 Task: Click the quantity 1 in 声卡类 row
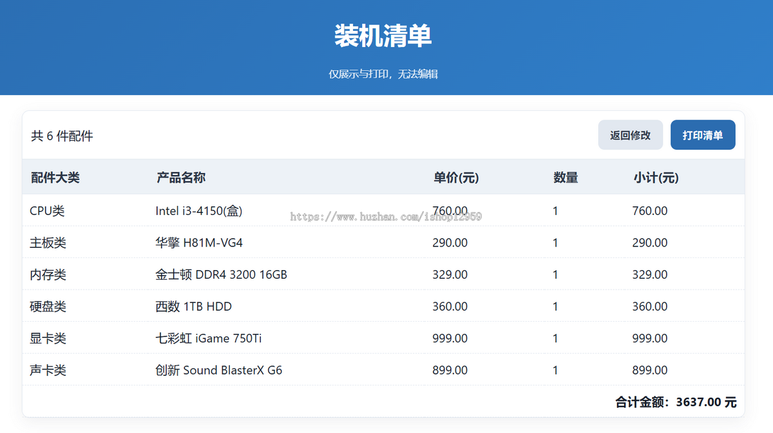point(555,371)
